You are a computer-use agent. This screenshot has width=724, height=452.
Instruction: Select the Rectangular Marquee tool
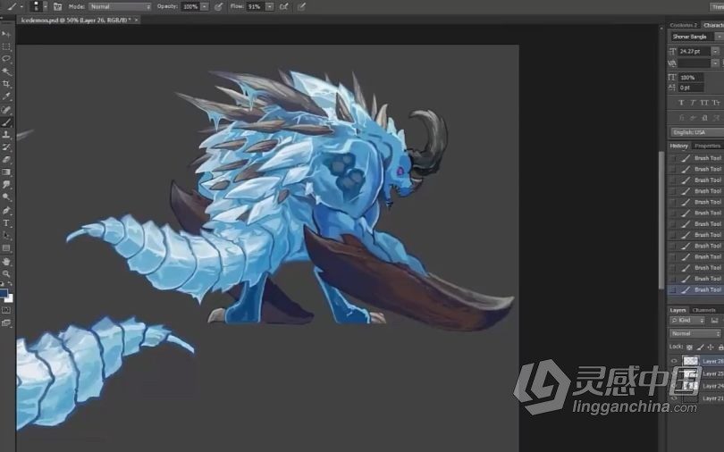coord(6,46)
